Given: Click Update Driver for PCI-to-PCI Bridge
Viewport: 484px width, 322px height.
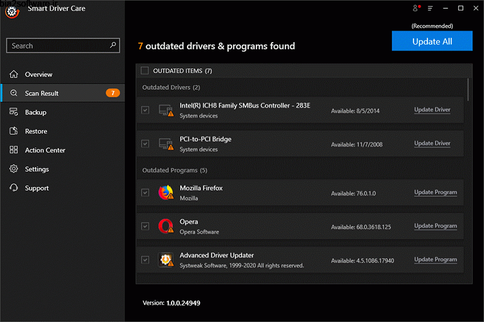Looking at the screenshot, I should click(x=432, y=143).
